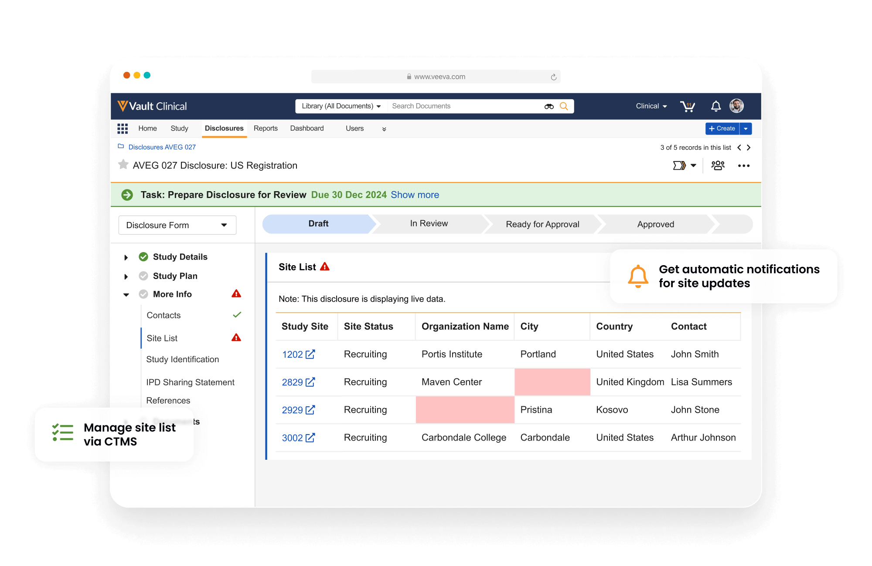
Task: Click the Create button
Action: (x=722, y=128)
